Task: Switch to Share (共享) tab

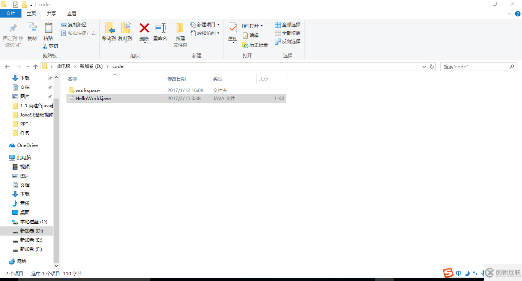Action: coord(52,14)
